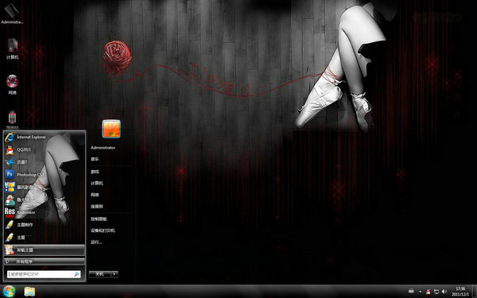This screenshot has width=477, height=298.
Task: Click the search magnifier in Start menu
Action: click(76, 274)
